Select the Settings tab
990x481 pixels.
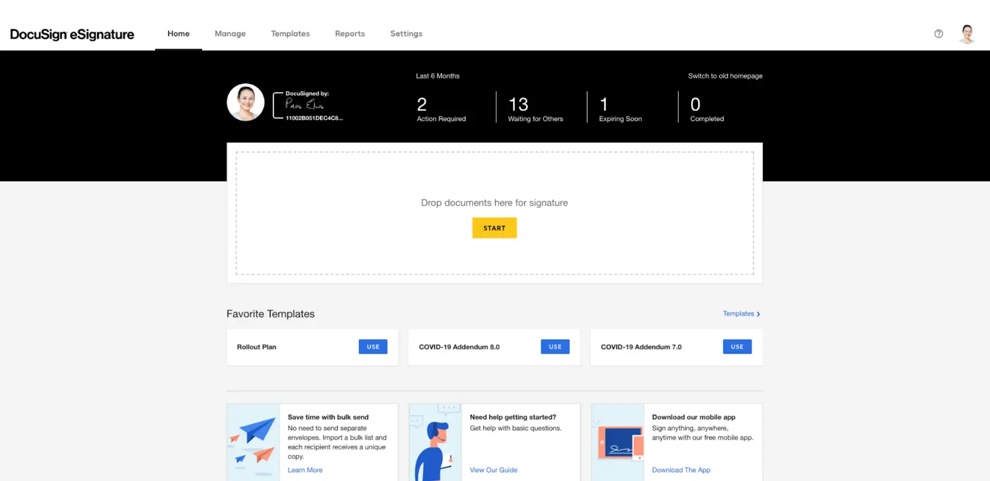click(x=406, y=33)
